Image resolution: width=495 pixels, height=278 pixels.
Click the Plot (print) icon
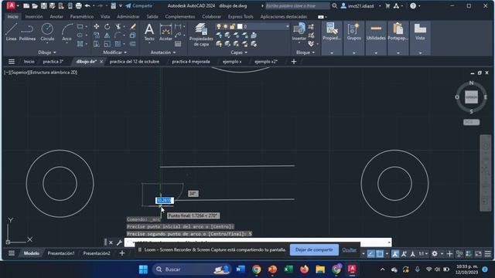pos(78,5)
